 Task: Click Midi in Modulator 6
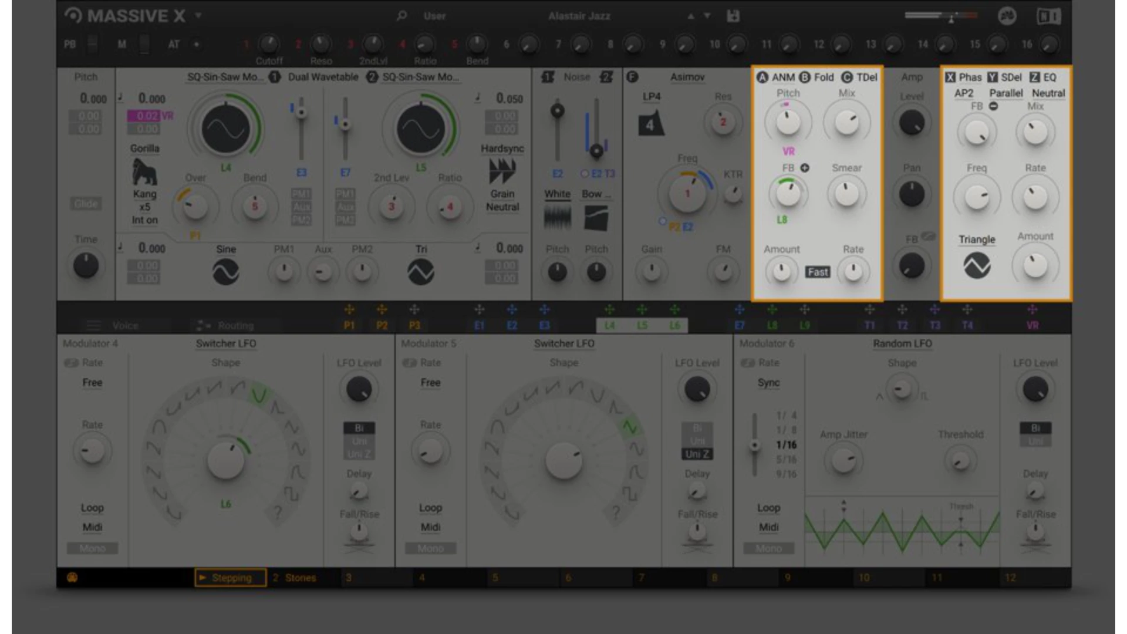[768, 527]
